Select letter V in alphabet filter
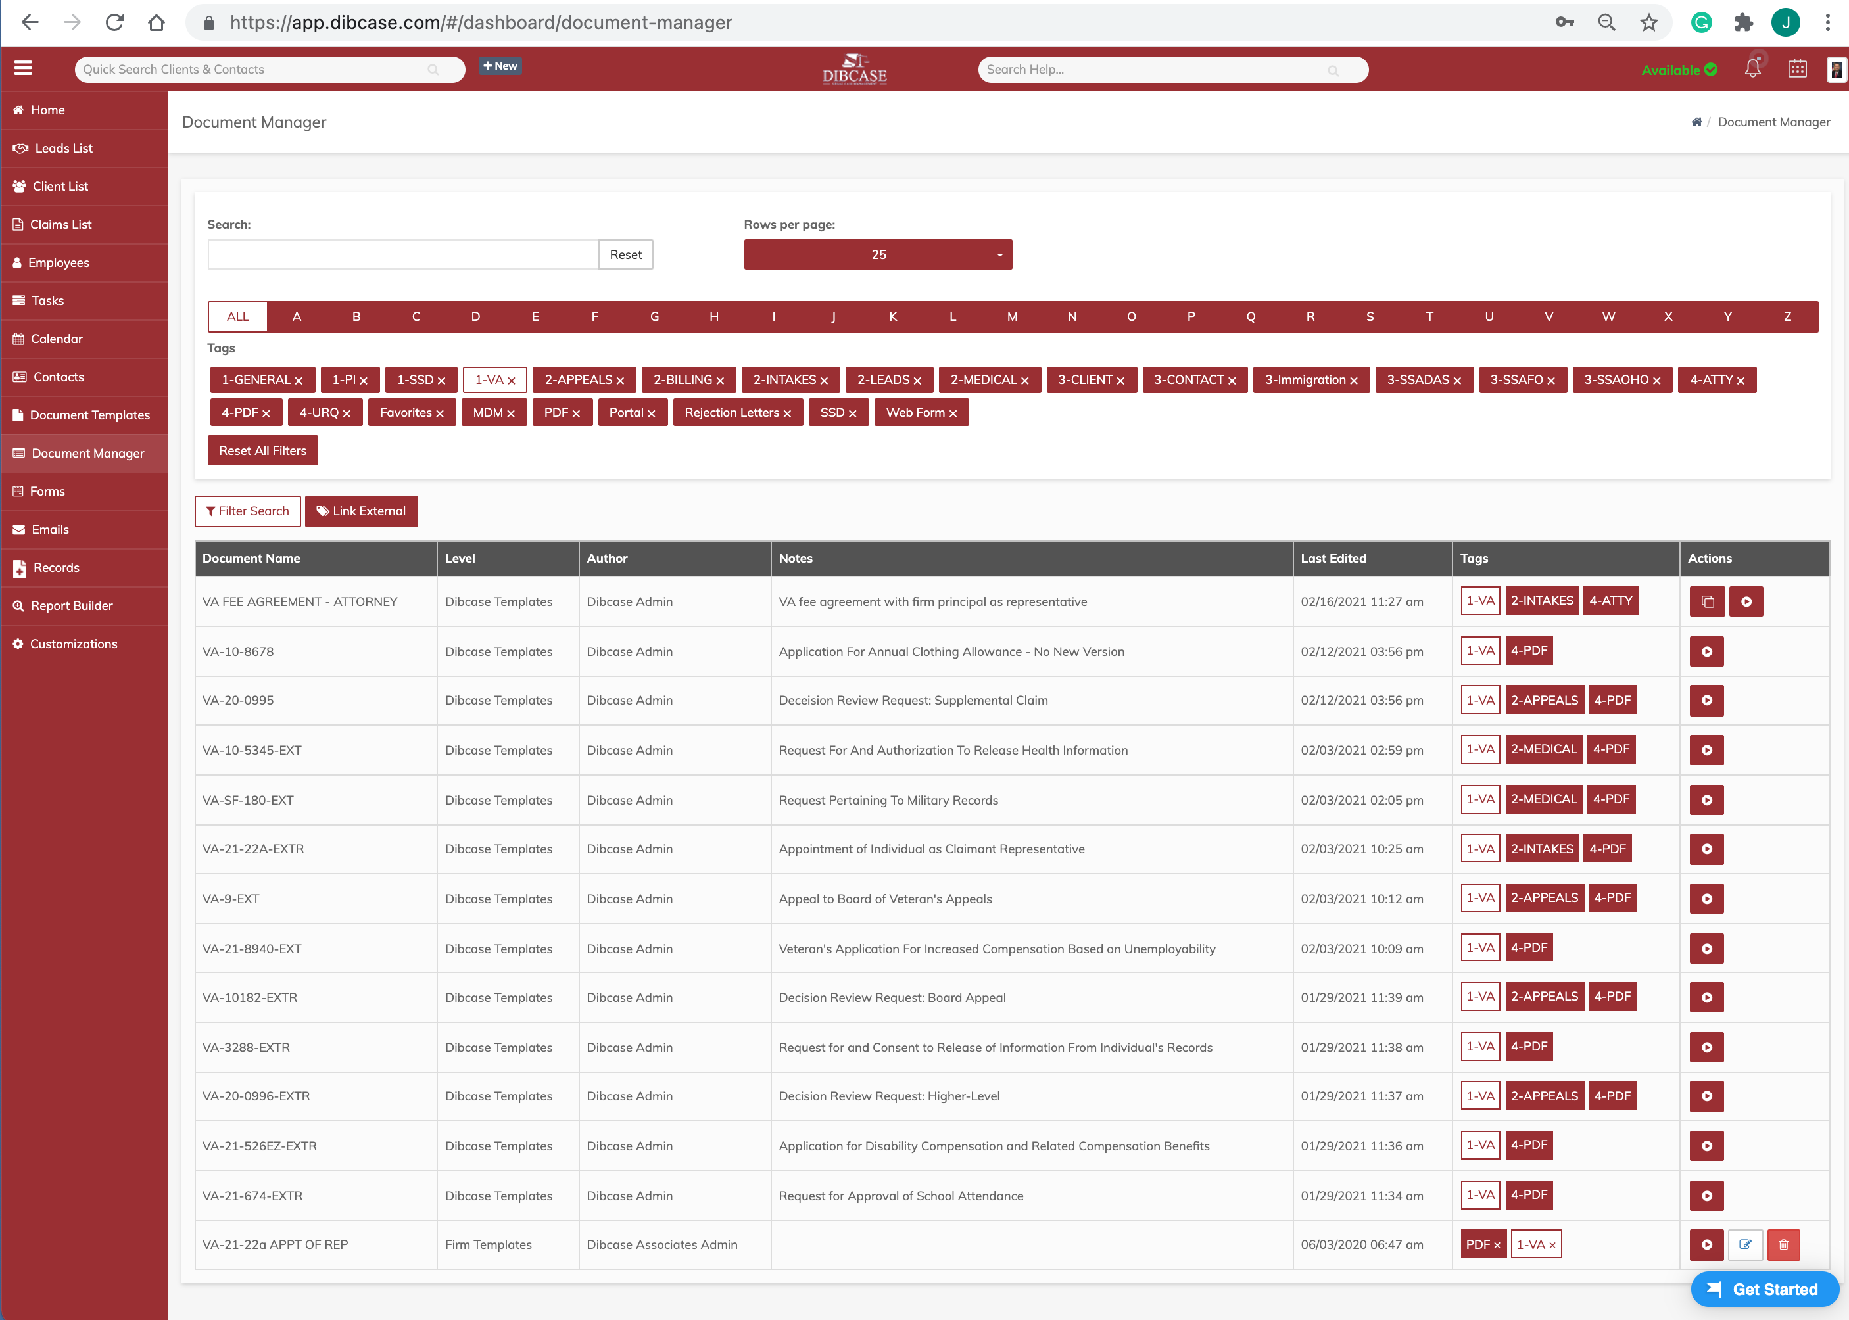 [x=1548, y=316]
